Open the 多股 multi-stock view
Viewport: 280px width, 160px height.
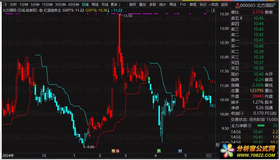[x=153, y=4]
